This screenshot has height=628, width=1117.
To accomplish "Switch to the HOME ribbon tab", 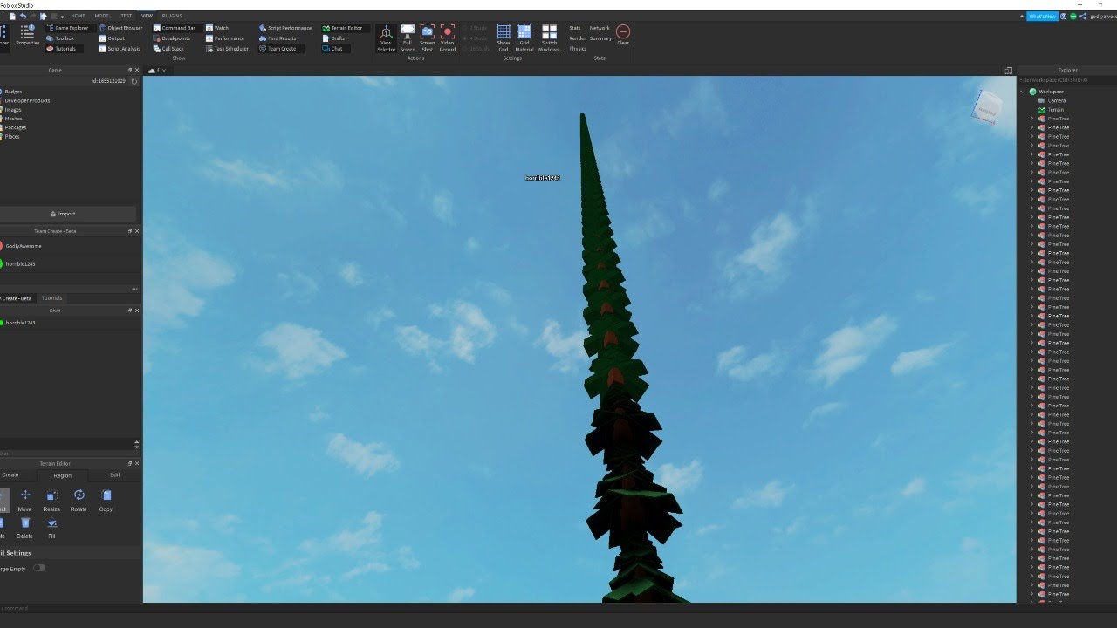I will [x=79, y=16].
